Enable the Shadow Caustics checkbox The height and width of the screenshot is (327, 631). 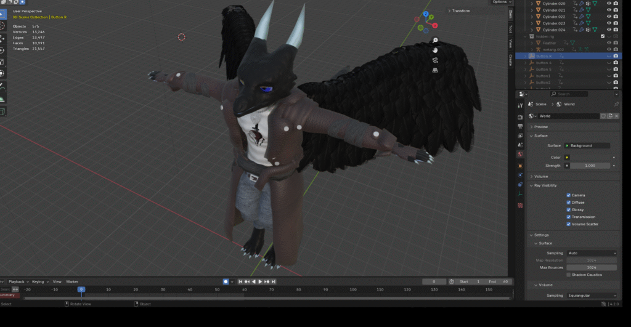tap(568, 275)
